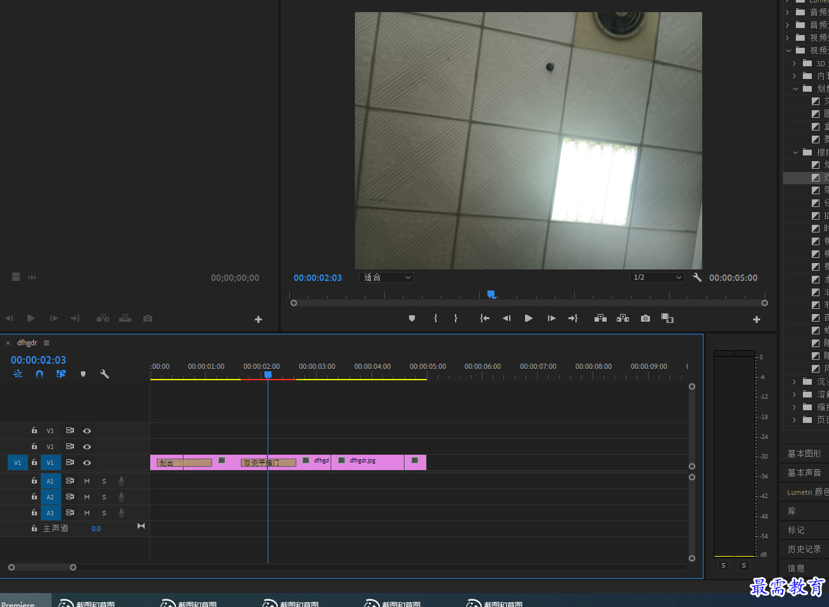The height and width of the screenshot is (607, 829).
Task: Expand the 缩放 effects folder
Action: coord(795,407)
